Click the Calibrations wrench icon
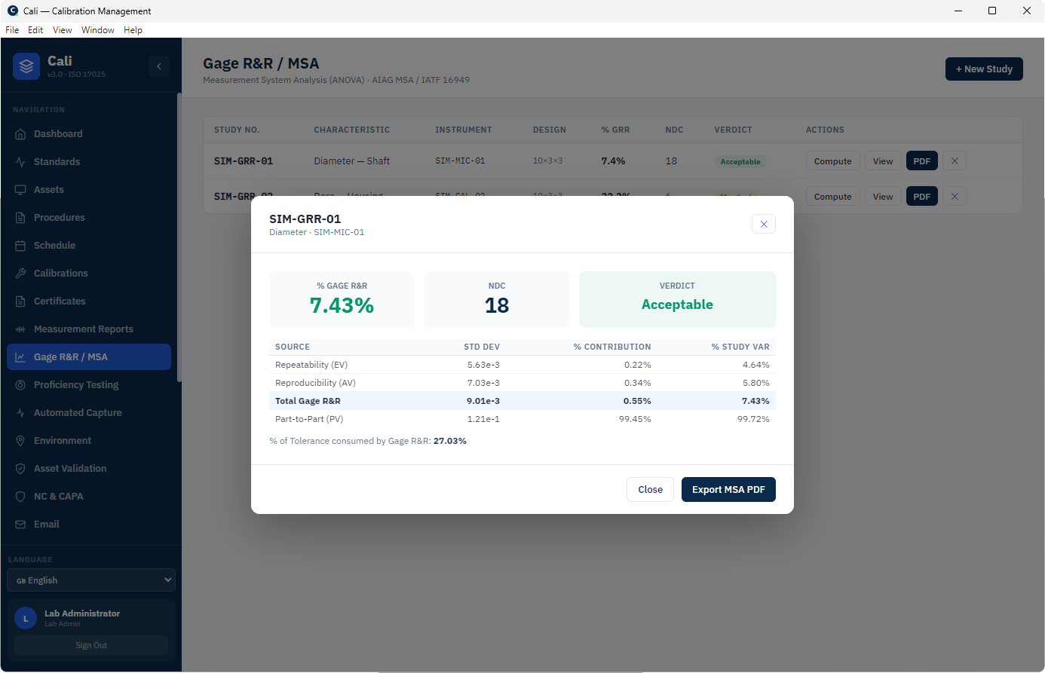 [x=20, y=274]
